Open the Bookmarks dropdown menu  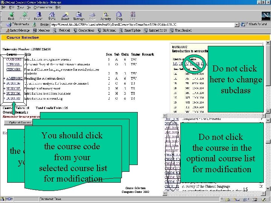pyautogui.click(x=18, y=24)
